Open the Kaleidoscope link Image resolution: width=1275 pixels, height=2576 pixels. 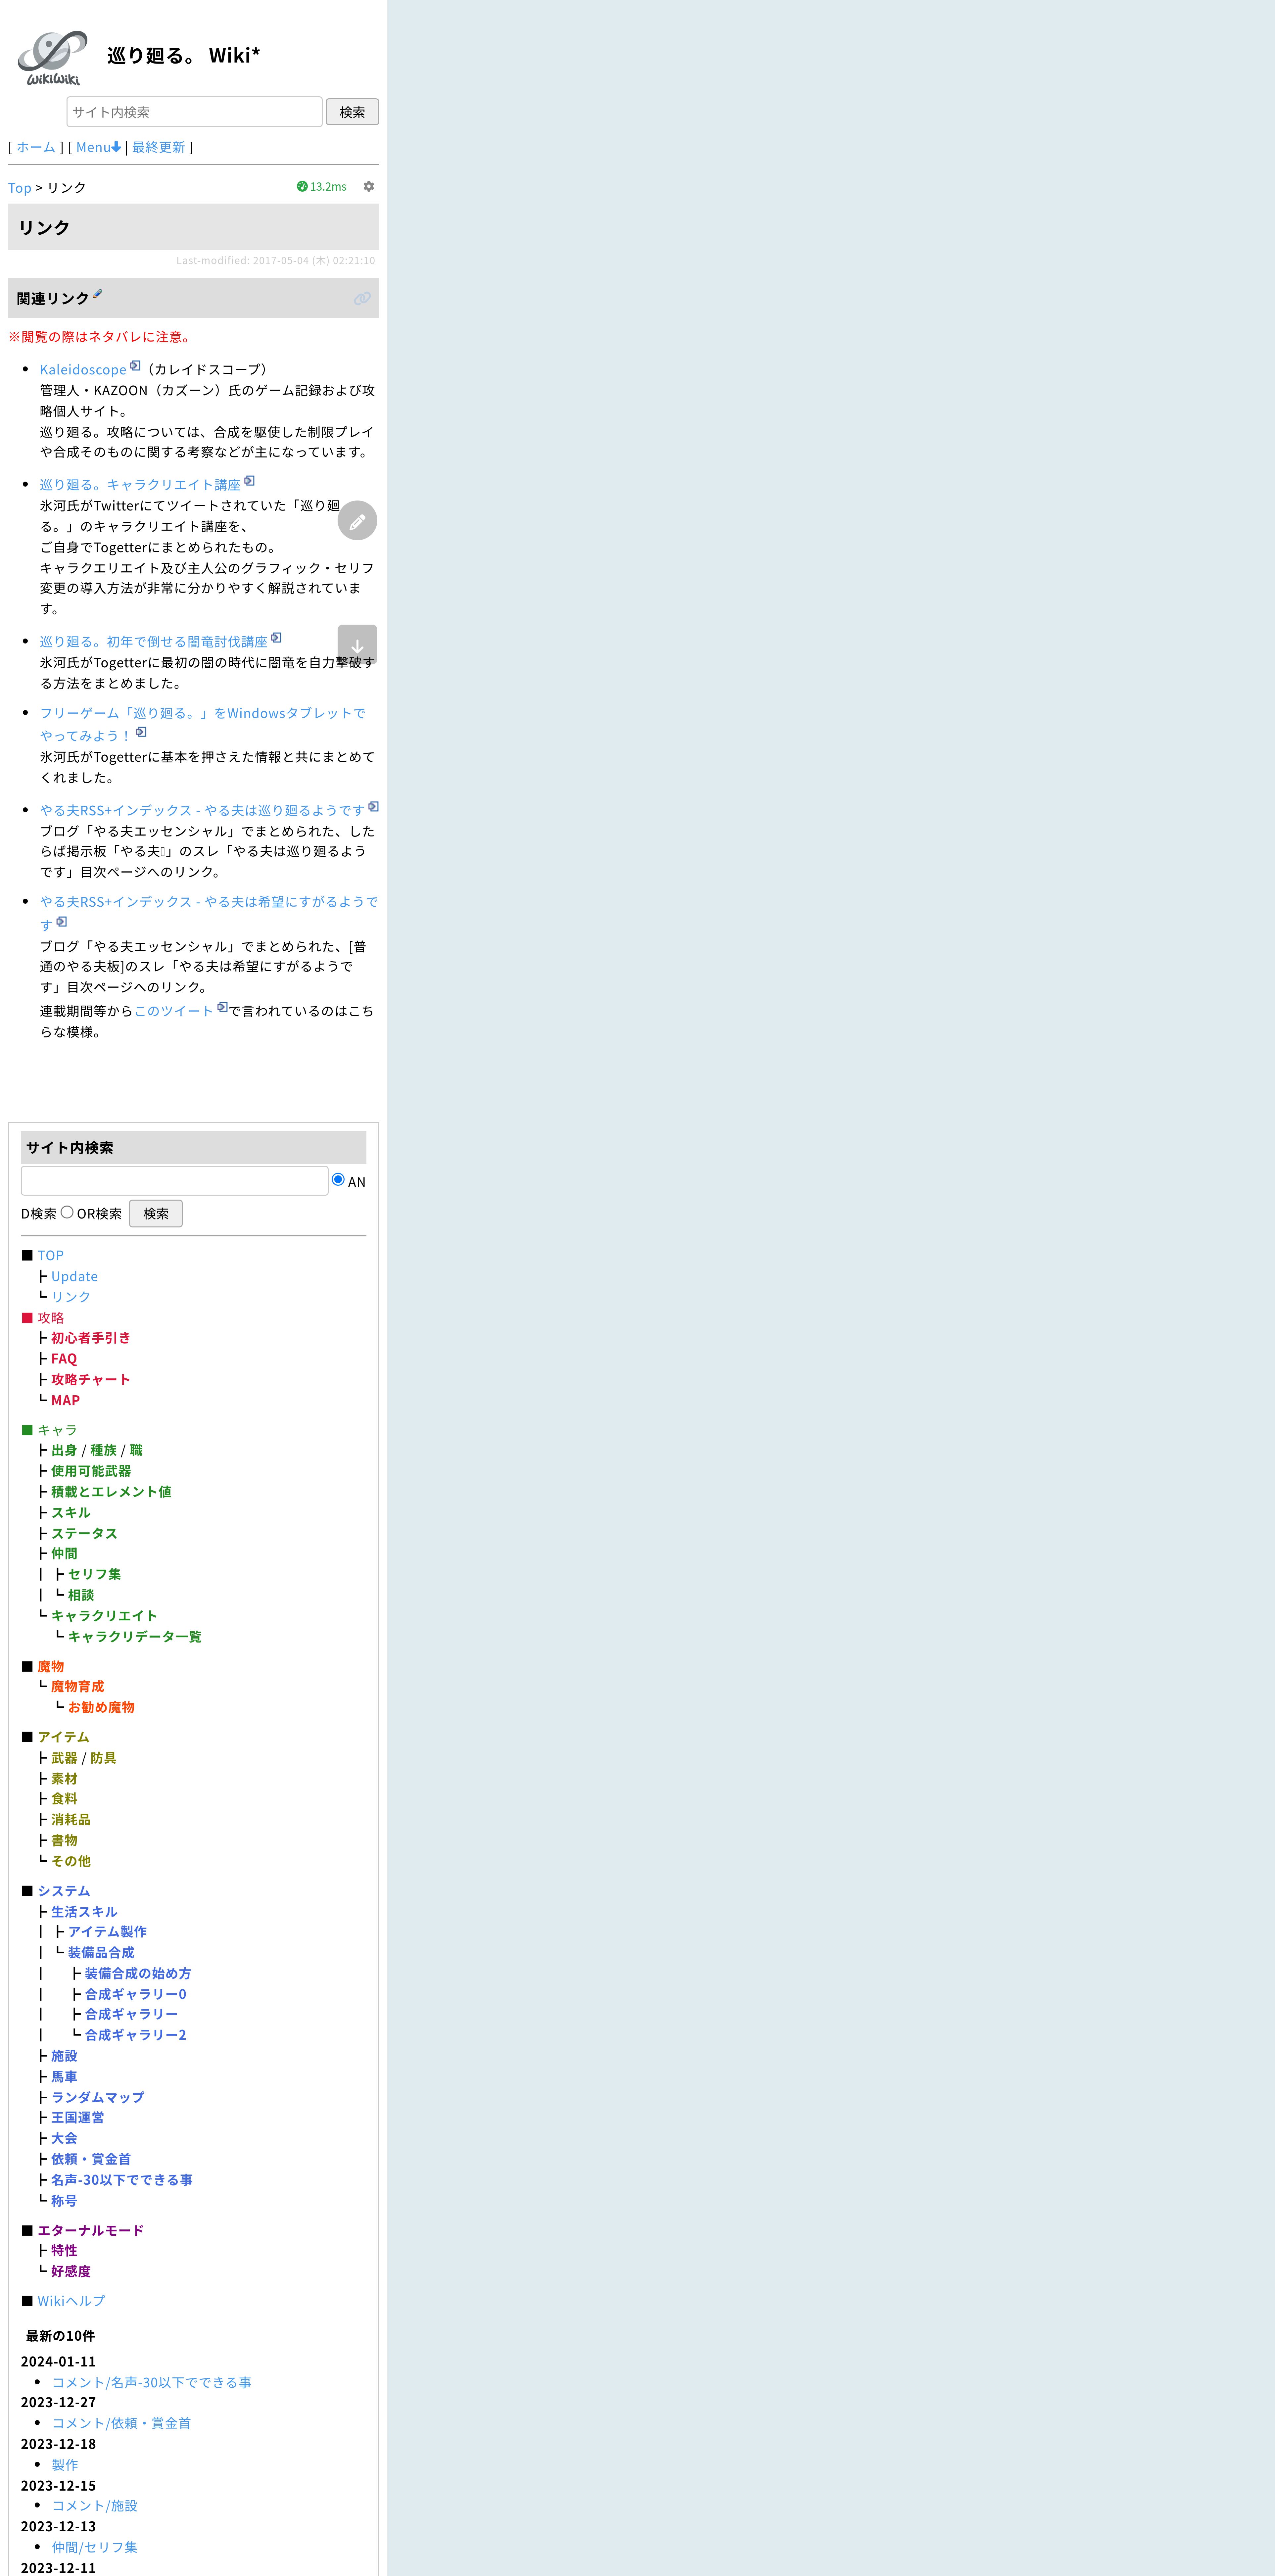click(83, 370)
